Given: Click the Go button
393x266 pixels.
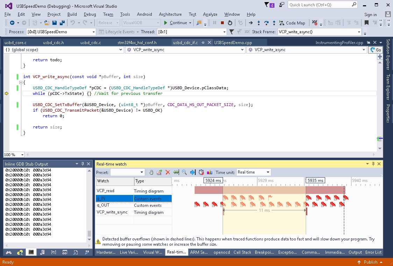Looking at the screenshot, I should coord(376,50).
